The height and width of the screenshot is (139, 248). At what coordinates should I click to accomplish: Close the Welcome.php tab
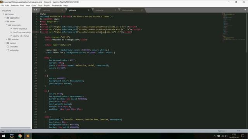point(142,10)
